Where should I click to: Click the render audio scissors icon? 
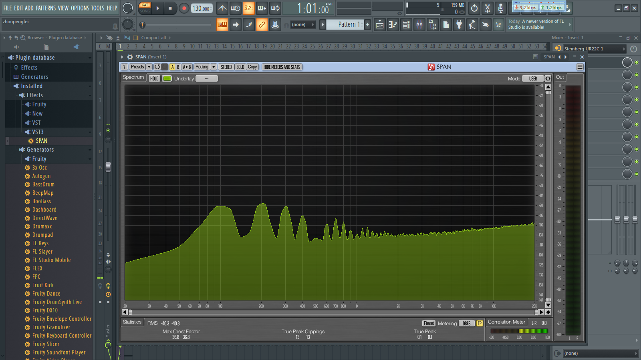tap(488, 8)
